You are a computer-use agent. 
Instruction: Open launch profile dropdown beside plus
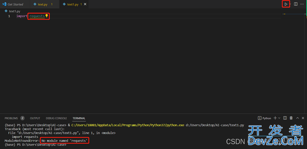279,118
